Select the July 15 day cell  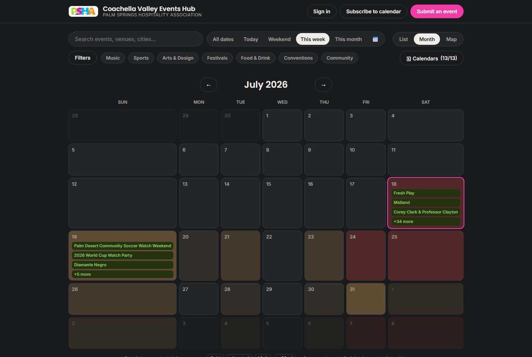282,203
